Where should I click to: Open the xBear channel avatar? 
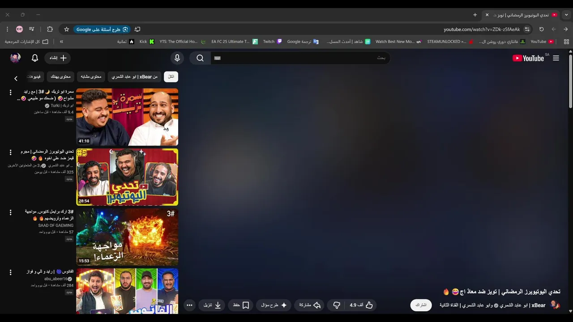point(555,305)
